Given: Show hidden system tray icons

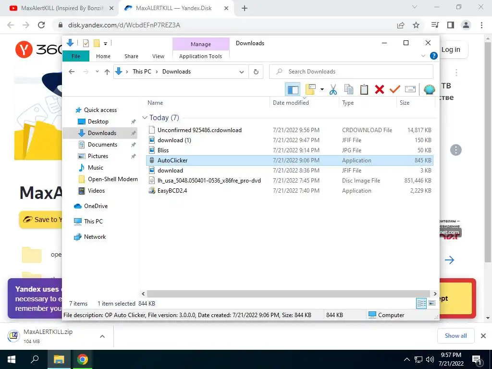Looking at the screenshot, I should [x=406, y=359].
